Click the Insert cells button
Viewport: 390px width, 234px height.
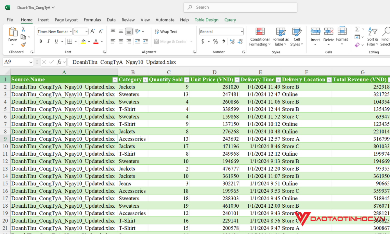point(315,37)
